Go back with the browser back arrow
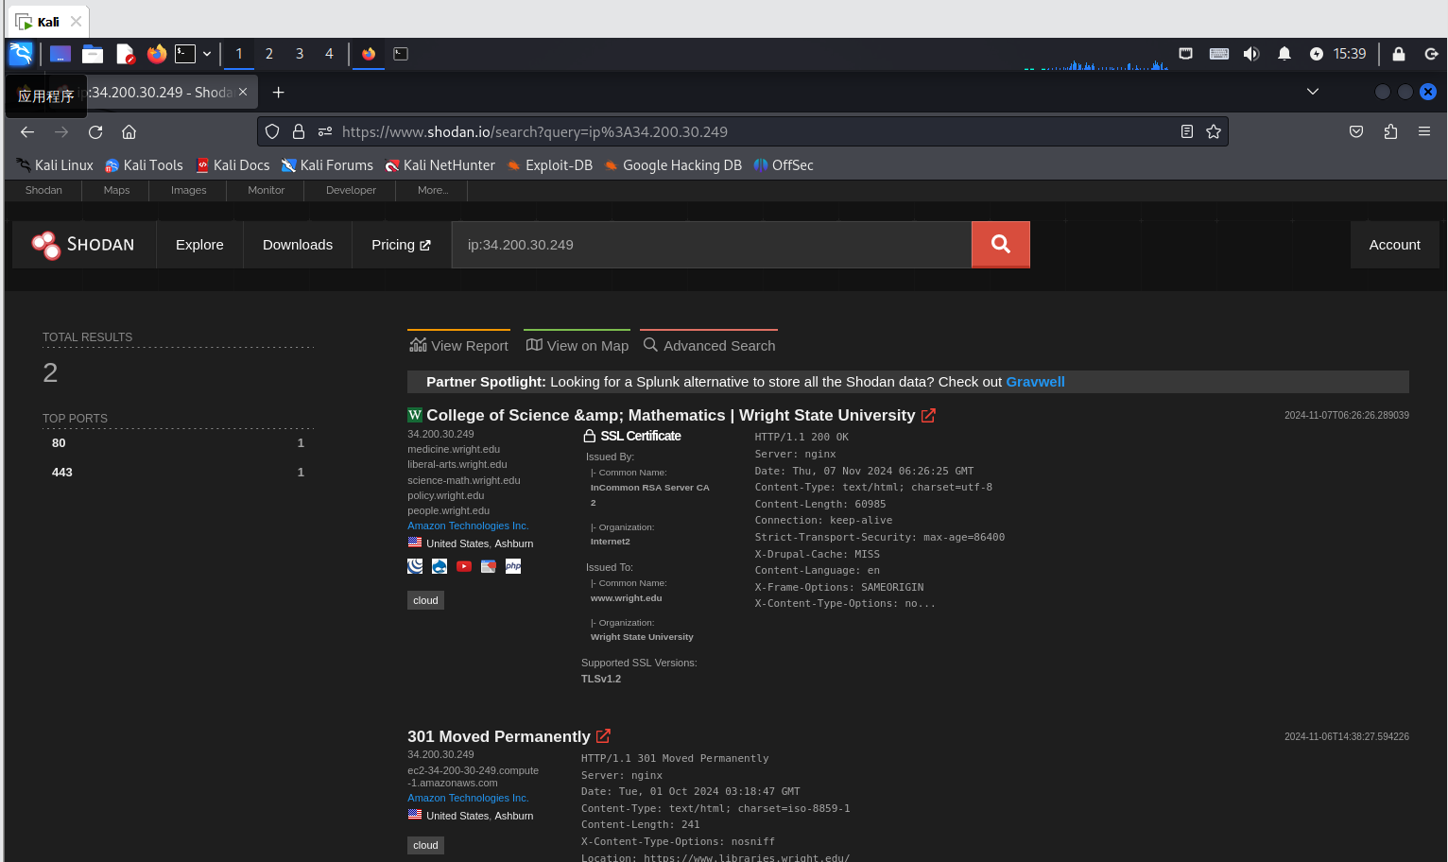This screenshot has width=1448, height=862. (x=27, y=132)
